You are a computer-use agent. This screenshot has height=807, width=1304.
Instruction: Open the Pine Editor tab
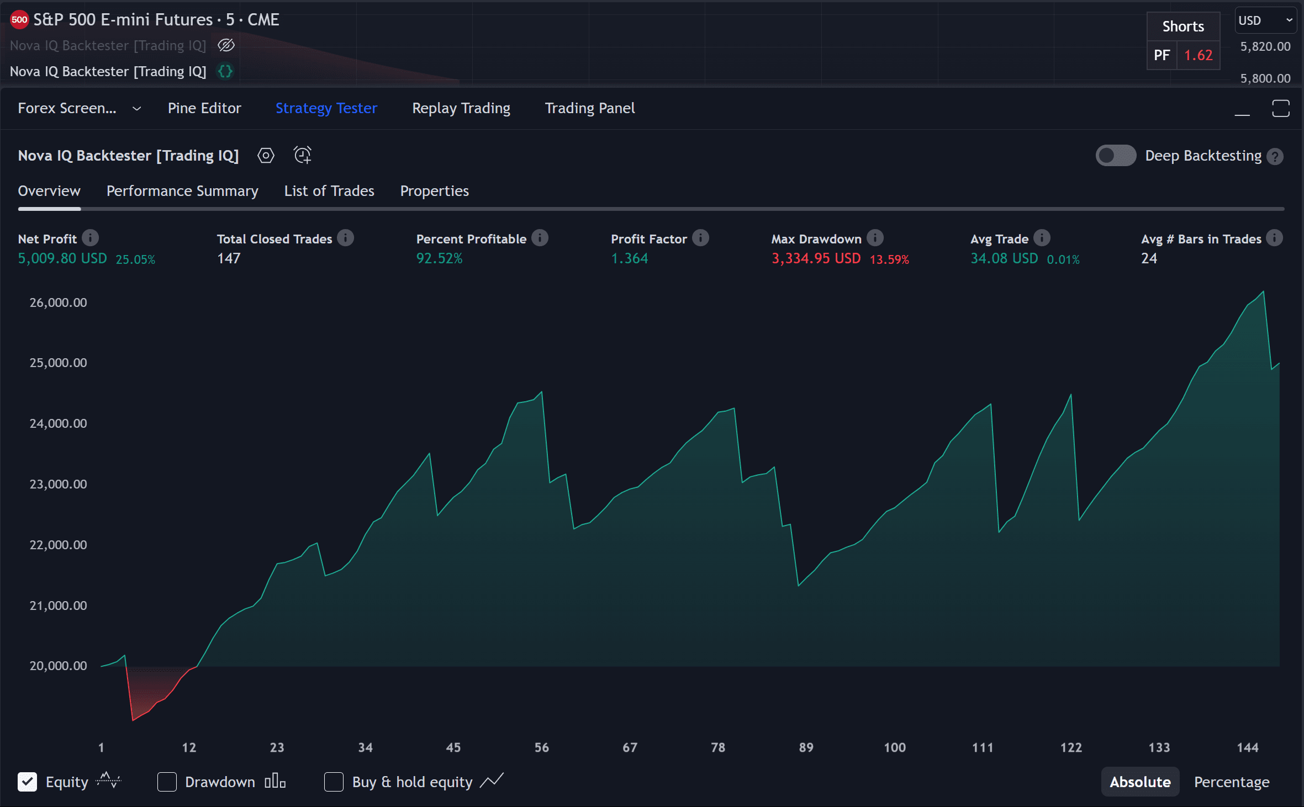[204, 108]
